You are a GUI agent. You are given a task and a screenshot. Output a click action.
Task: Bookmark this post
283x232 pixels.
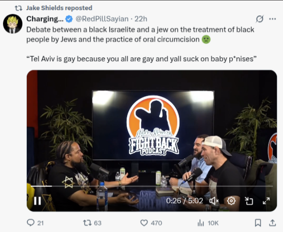258,223
